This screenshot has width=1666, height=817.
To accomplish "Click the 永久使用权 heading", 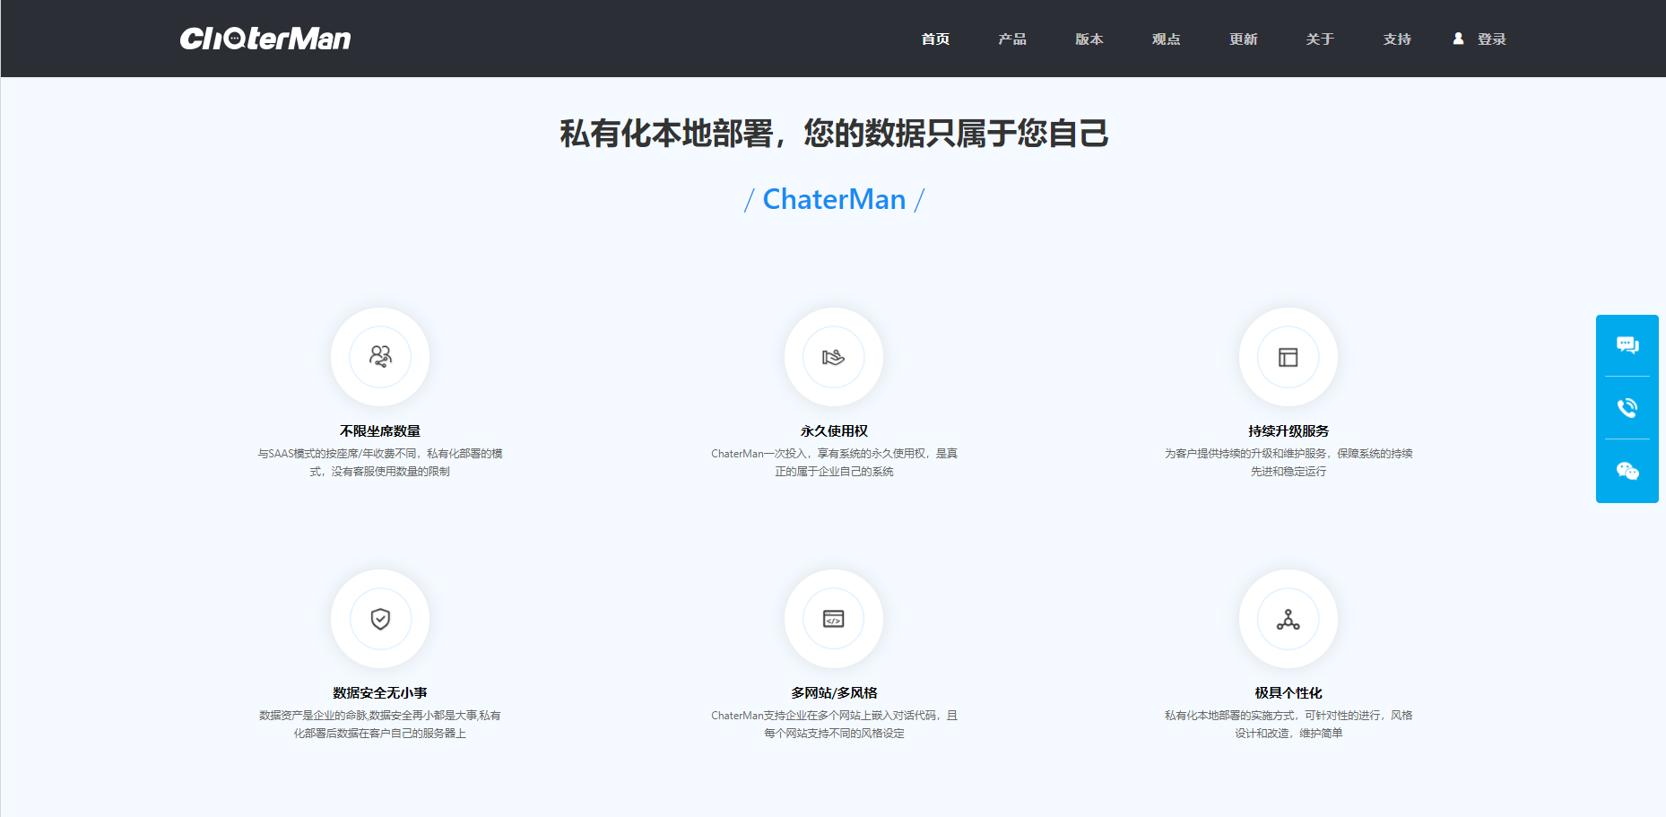I will [834, 431].
